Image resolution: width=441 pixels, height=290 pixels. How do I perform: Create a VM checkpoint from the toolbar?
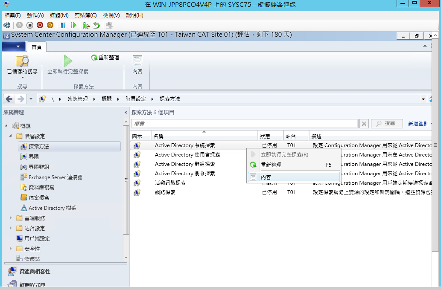tap(86, 25)
